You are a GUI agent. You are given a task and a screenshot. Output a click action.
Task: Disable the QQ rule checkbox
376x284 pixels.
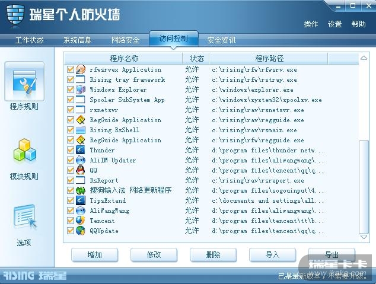pyautogui.click(x=71, y=170)
